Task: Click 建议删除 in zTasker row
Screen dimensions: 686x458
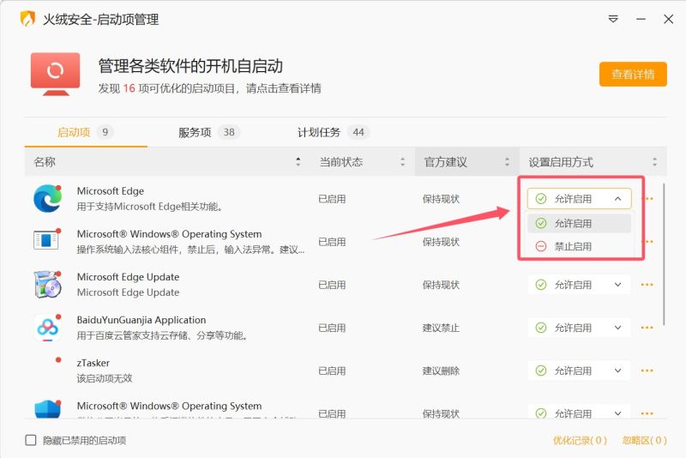Action: coord(441,371)
